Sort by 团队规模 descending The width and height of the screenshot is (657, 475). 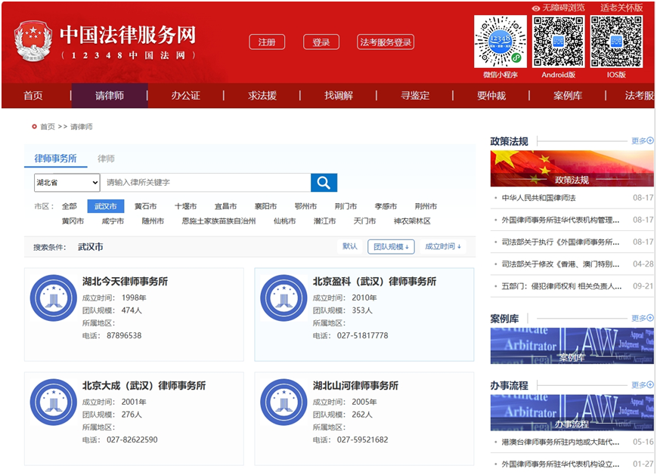point(391,246)
